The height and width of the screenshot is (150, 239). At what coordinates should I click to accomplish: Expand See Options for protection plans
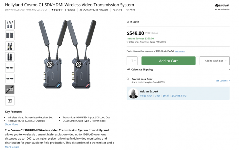tap(223, 80)
